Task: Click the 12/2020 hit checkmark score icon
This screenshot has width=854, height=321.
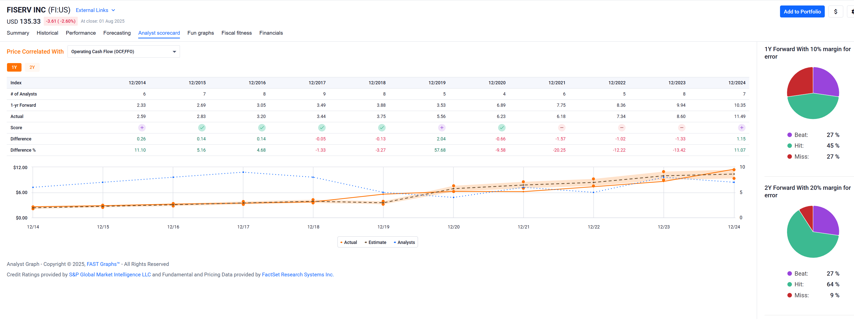Action: pyautogui.click(x=502, y=128)
